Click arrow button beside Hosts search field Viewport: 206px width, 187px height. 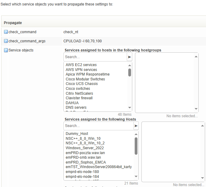(136, 126)
